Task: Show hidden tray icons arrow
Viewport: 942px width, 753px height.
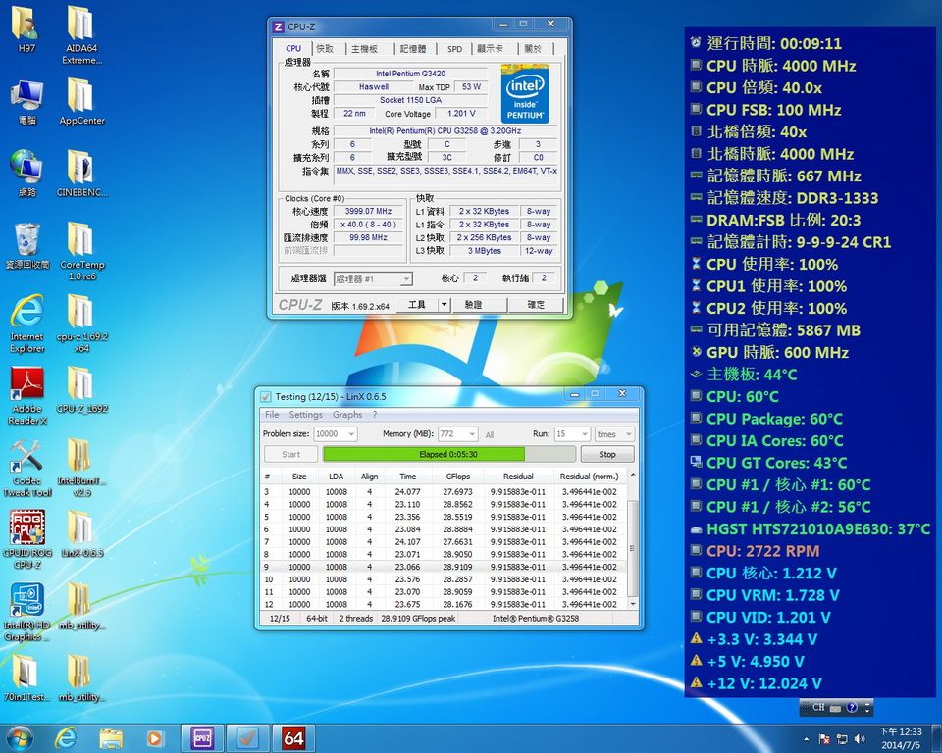Action: coord(807,738)
